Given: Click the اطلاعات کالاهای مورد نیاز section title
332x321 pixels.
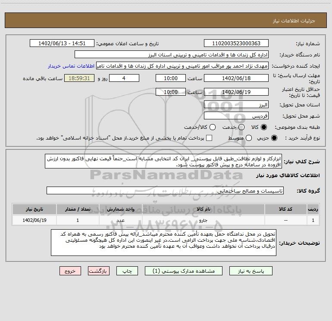Looking at the screenshot, I should pos(288,175).
